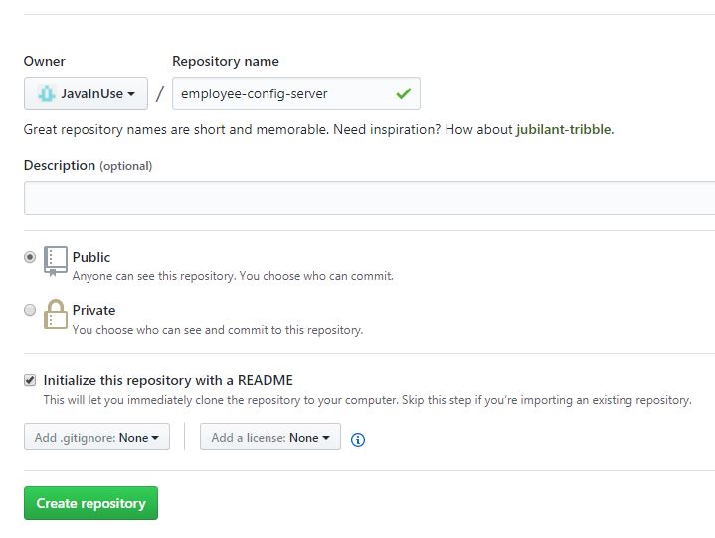
Task: Open the Owner JavaInUse dropdown
Action: tap(86, 93)
